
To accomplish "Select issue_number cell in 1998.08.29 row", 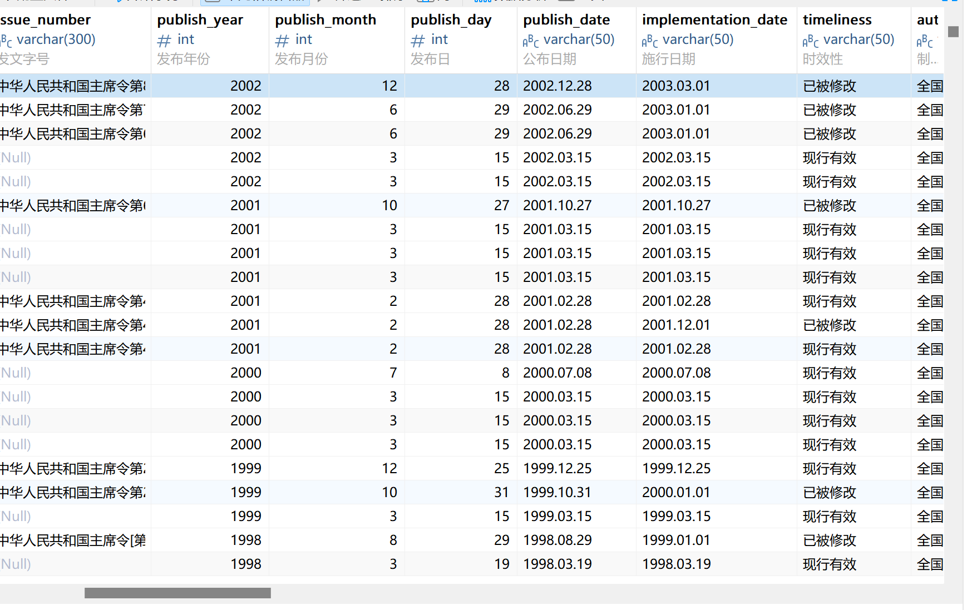I will [x=75, y=540].
